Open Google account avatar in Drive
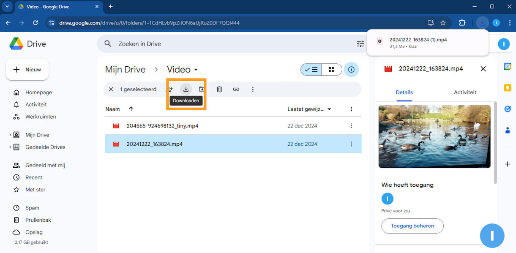Image resolution: width=516 pixels, height=253 pixels. click(x=504, y=44)
